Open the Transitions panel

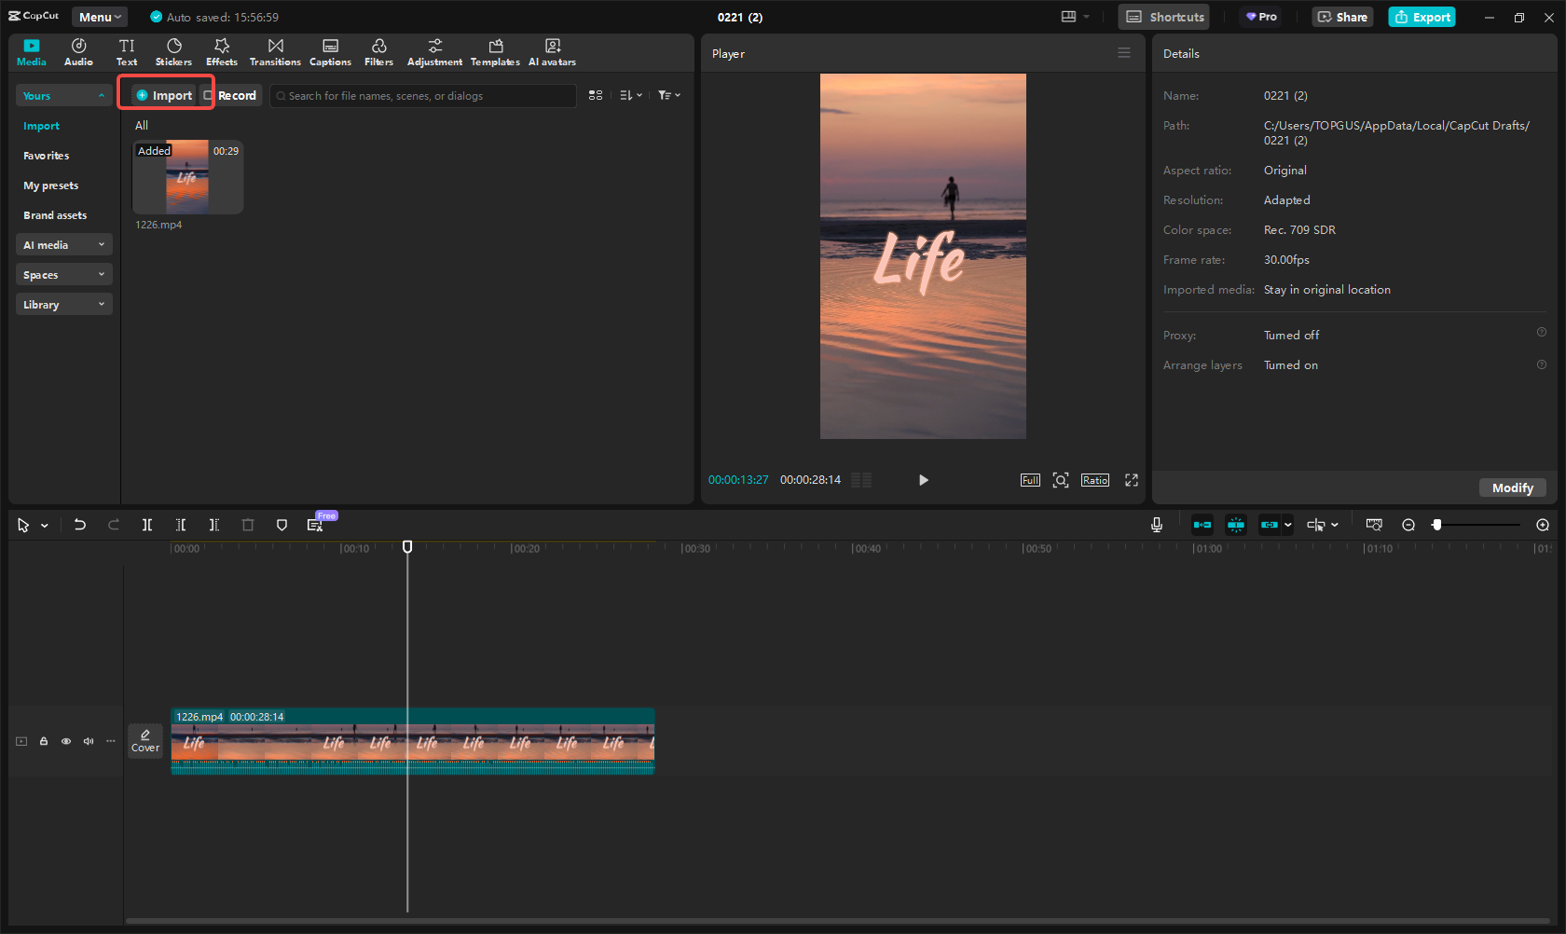275,51
